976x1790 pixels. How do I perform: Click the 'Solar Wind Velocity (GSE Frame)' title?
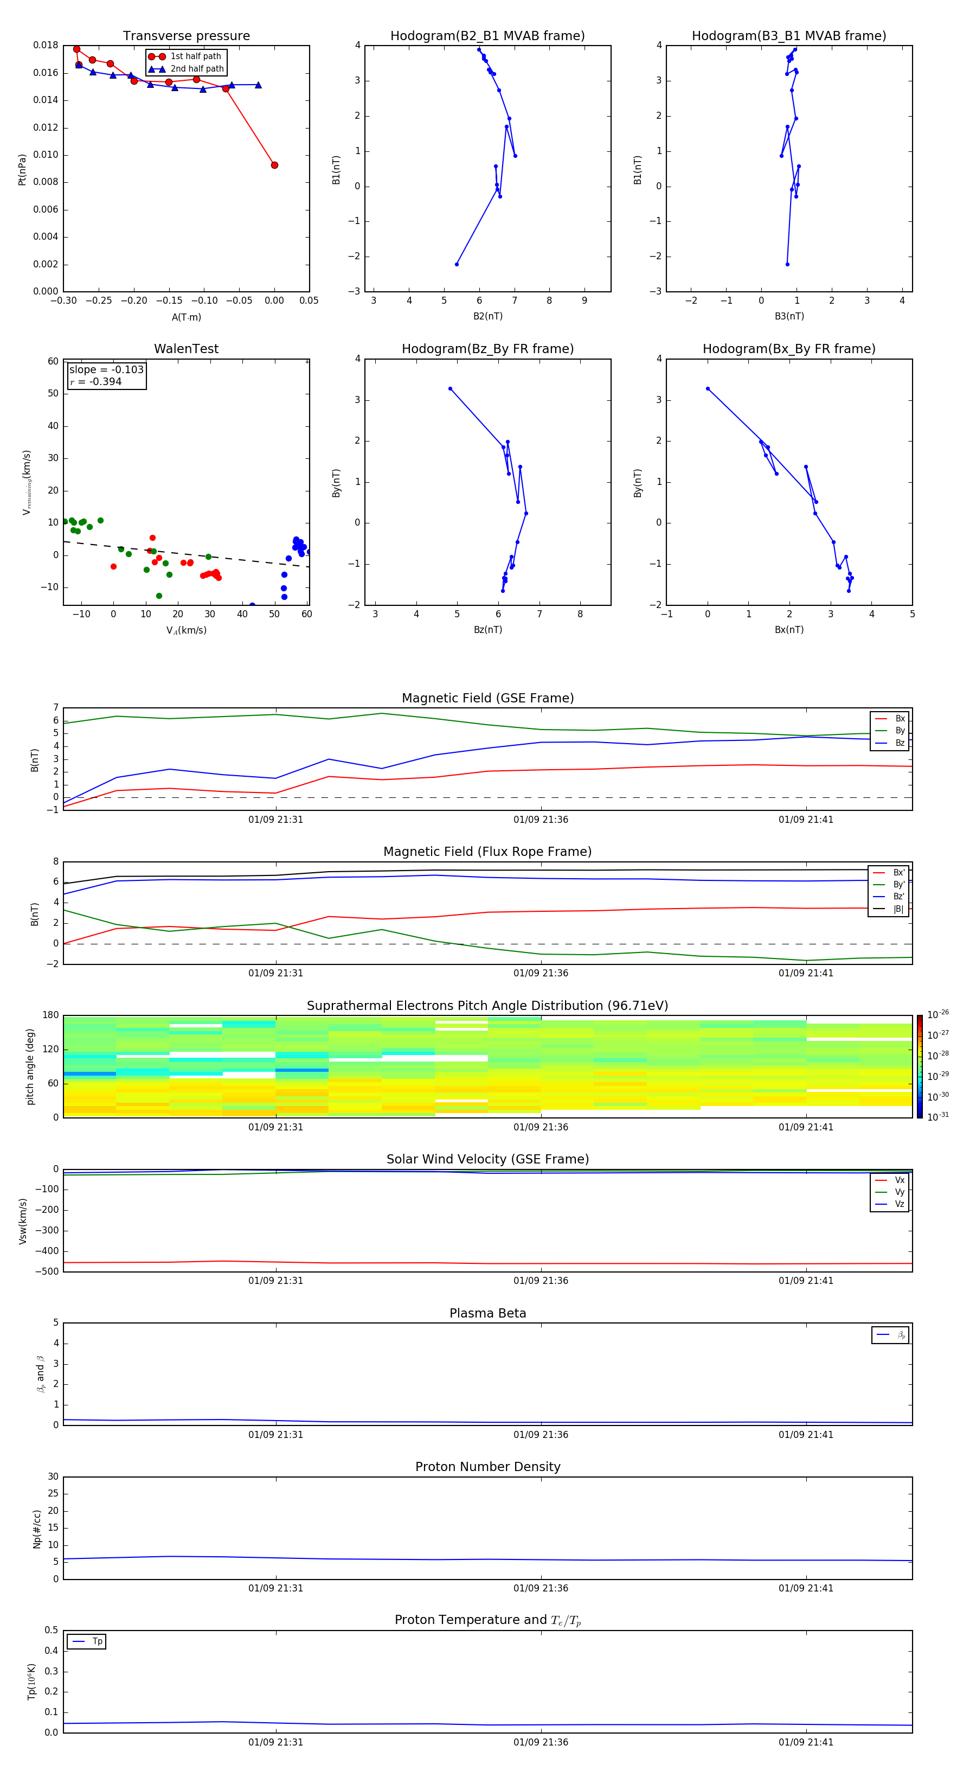point(487,1160)
